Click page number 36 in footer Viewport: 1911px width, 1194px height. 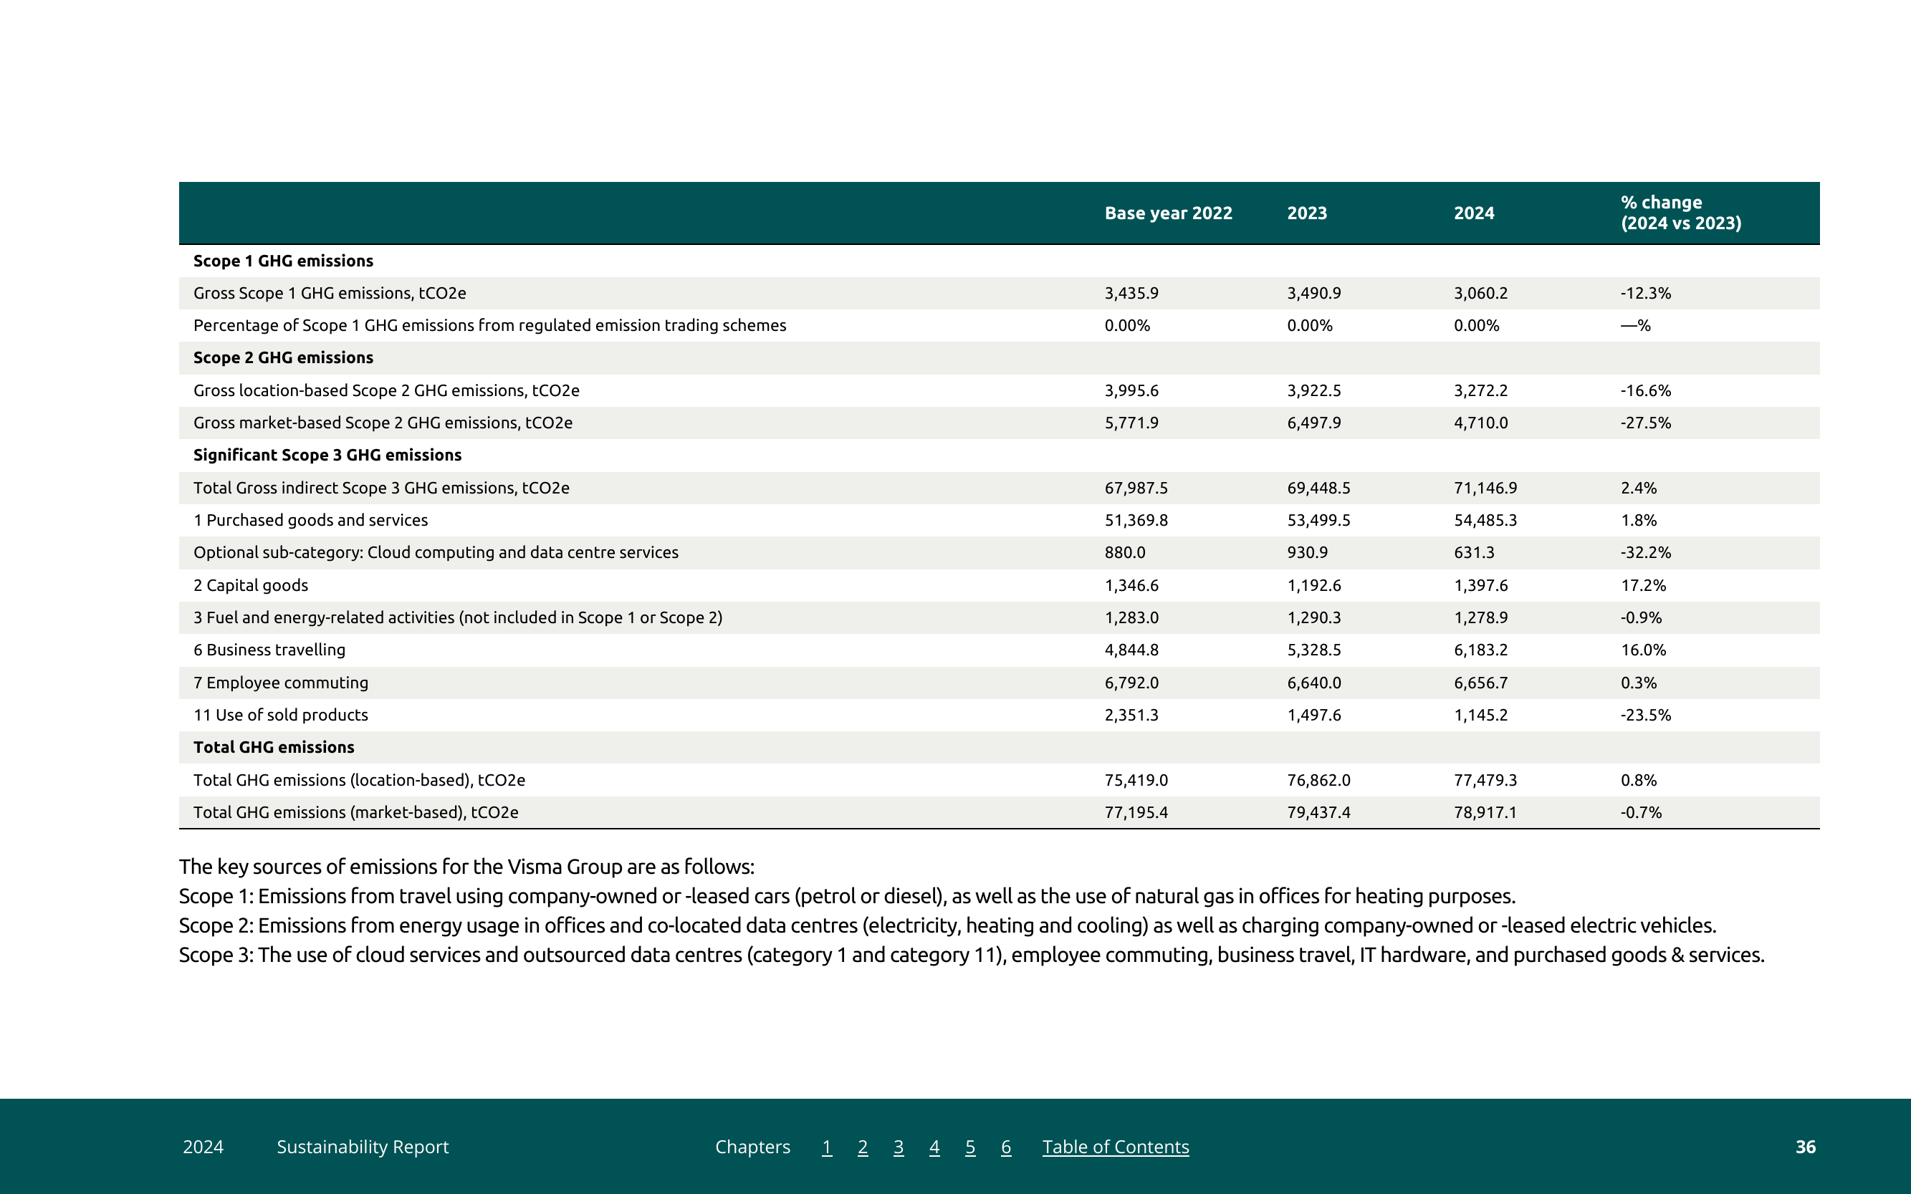tap(1805, 1147)
